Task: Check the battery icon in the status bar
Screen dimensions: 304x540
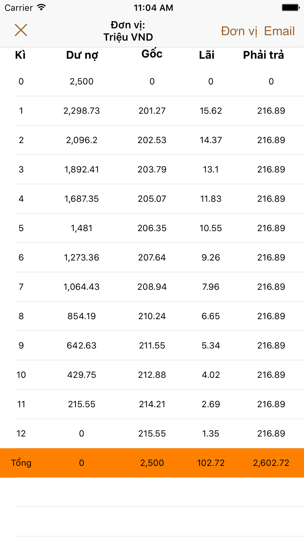Action: pos(291,8)
